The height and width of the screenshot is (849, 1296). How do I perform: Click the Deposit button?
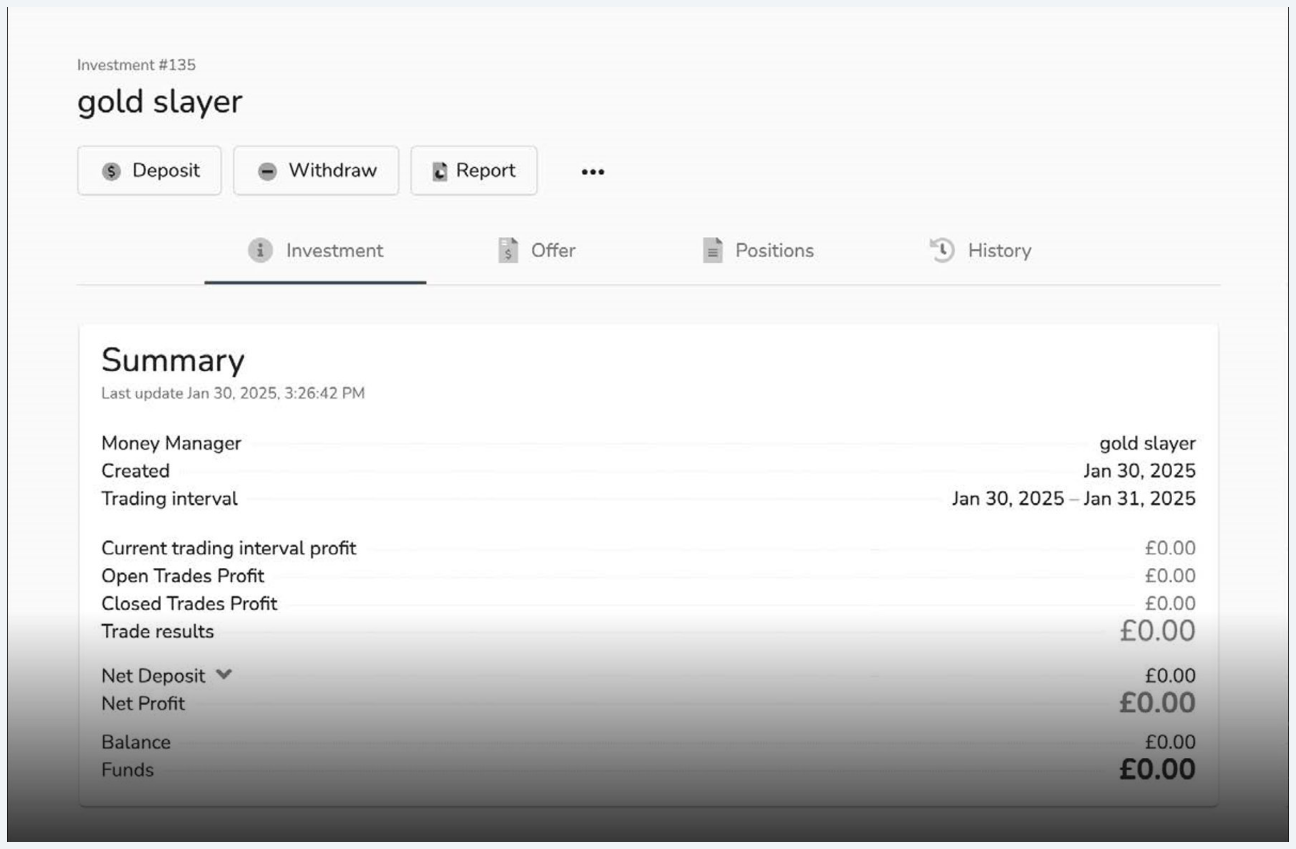pos(149,170)
